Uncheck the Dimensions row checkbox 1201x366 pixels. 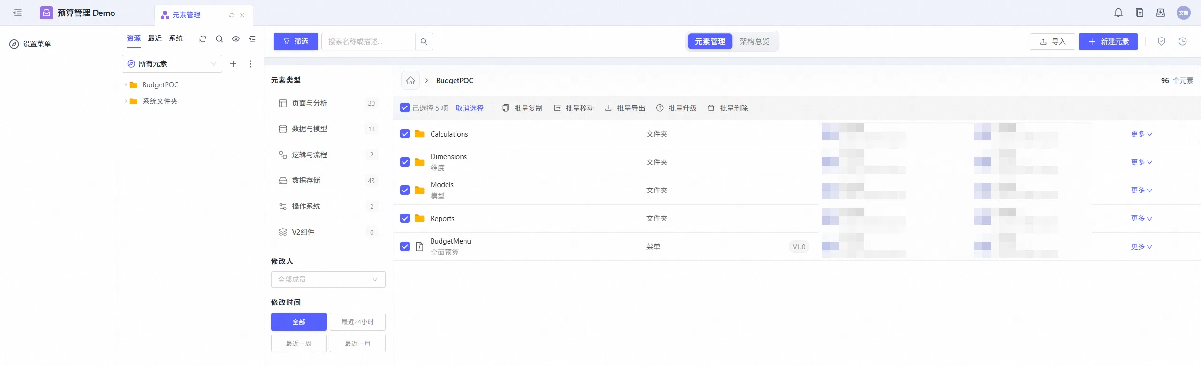(x=405, y=162)
